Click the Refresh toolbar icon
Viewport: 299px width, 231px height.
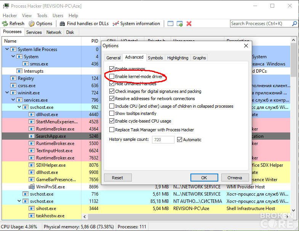[5, 24]
